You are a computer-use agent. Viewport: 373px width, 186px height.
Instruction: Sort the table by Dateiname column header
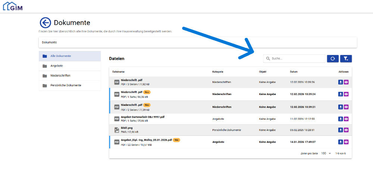tap(118, 71)
